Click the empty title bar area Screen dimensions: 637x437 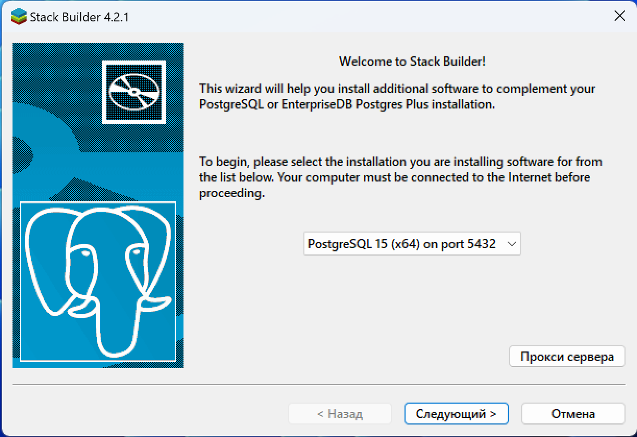pyautogui.click(x=365, y=17)
